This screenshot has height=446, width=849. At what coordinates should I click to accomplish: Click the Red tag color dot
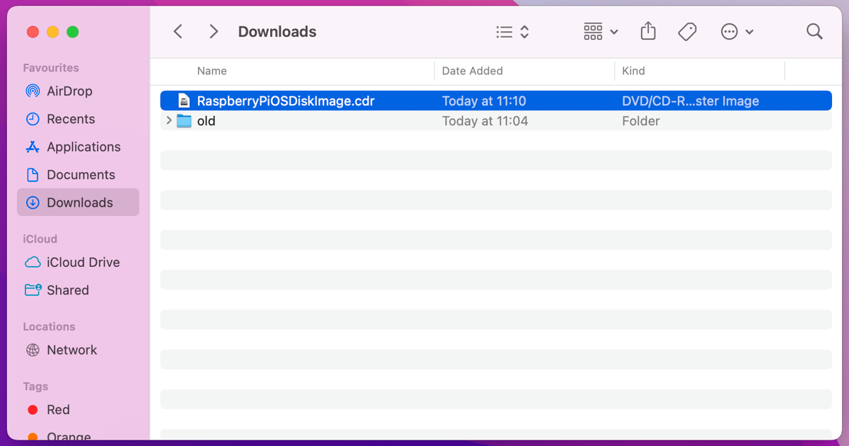tap(33, 410)
